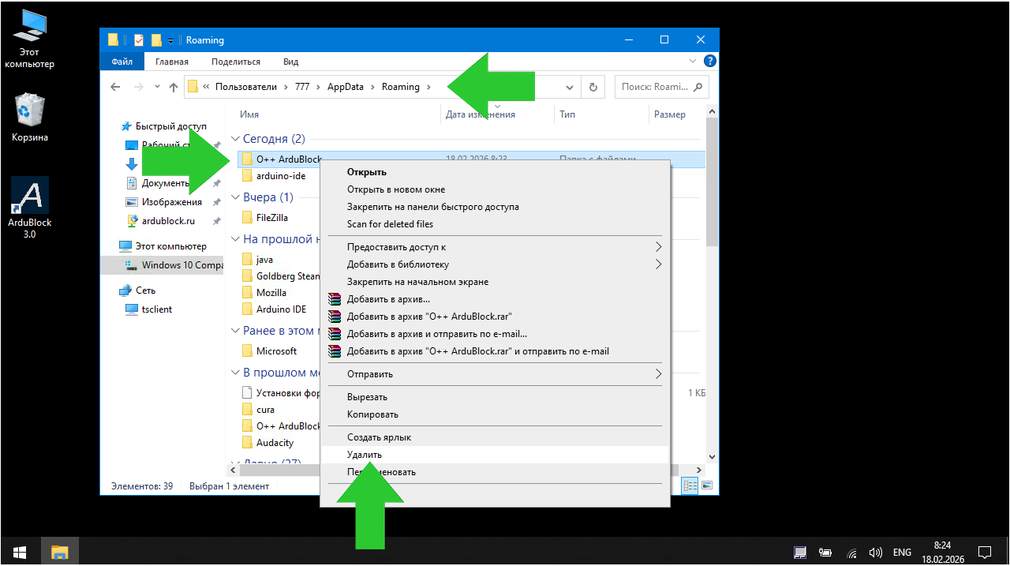Switch to large icons view mode
Viewport: 1010px width, 566px height.
[706, 486]
